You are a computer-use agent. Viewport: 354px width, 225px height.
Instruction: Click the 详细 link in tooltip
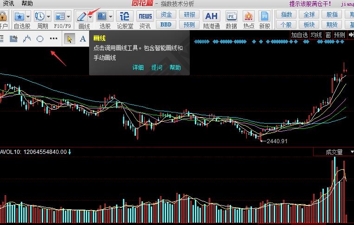click(138, 67)
